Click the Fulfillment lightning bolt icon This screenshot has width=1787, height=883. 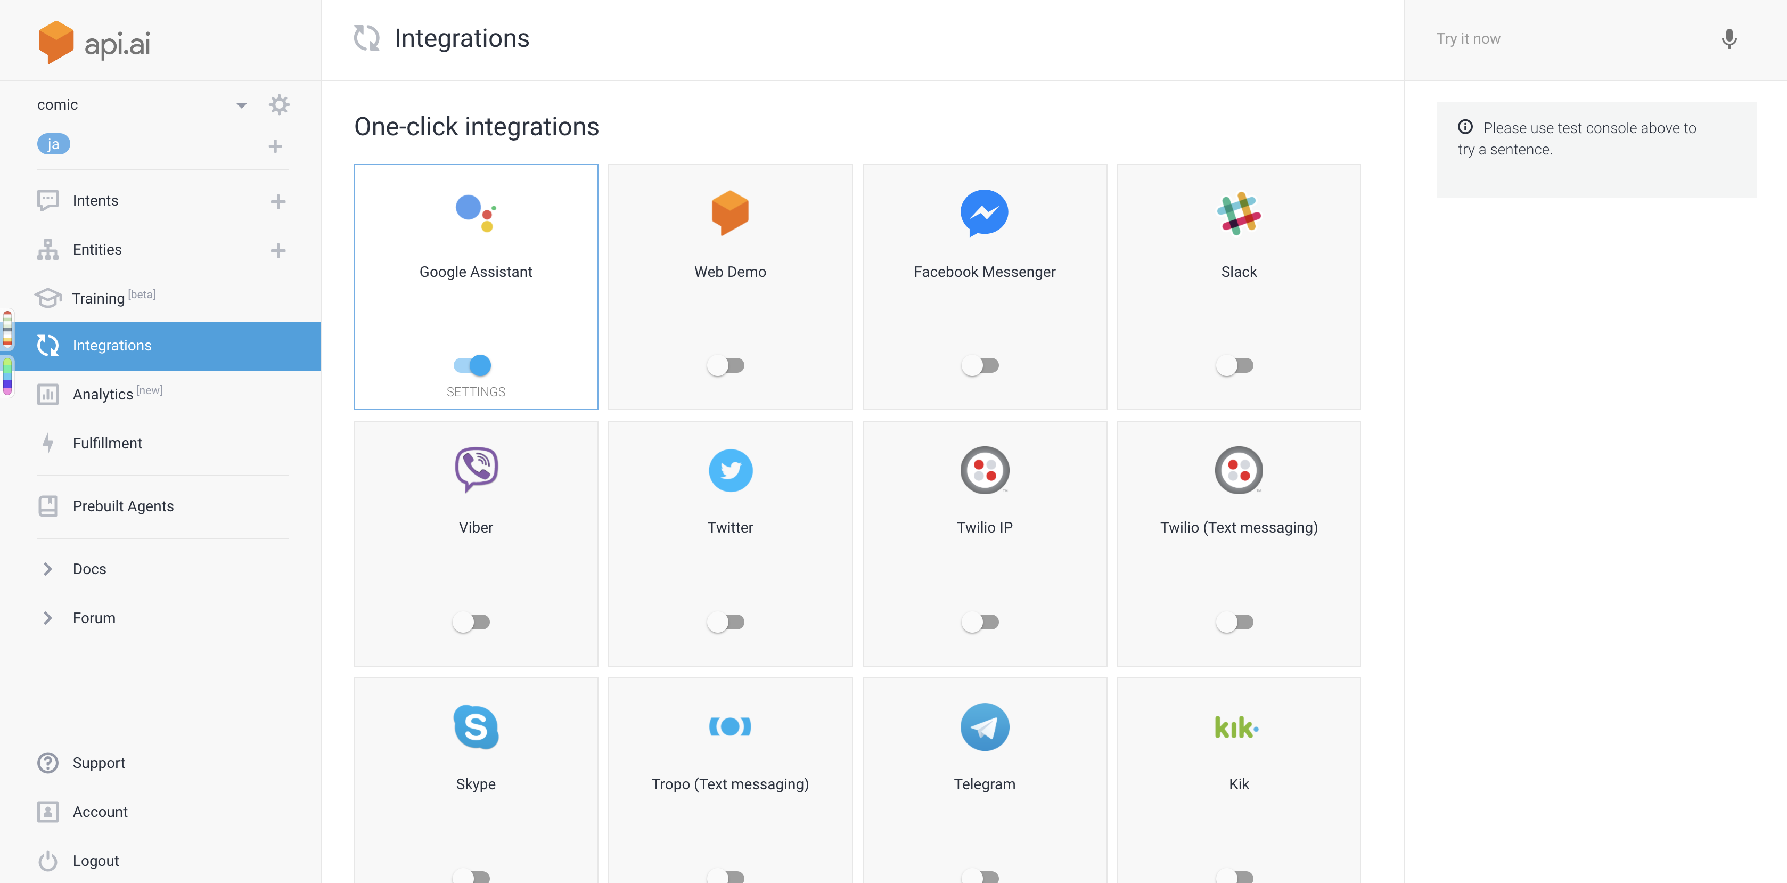(47, 443)
